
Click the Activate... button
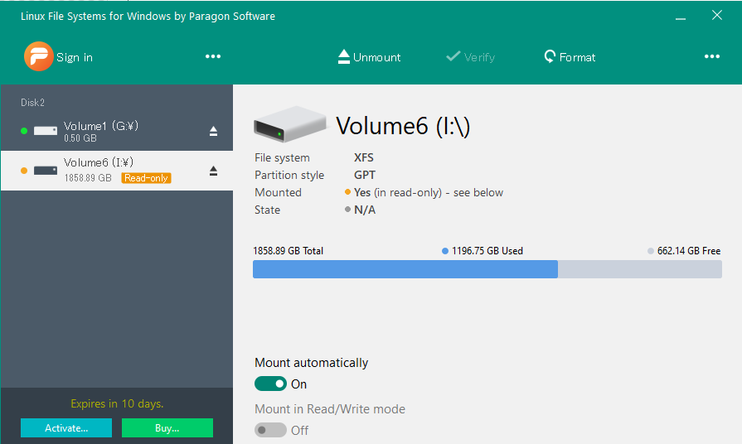tap(66, 428)
